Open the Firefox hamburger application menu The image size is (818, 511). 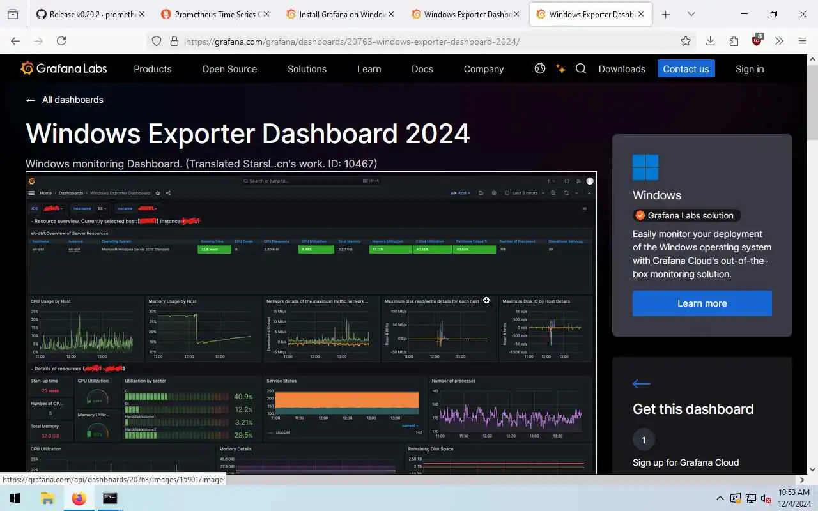803,41
